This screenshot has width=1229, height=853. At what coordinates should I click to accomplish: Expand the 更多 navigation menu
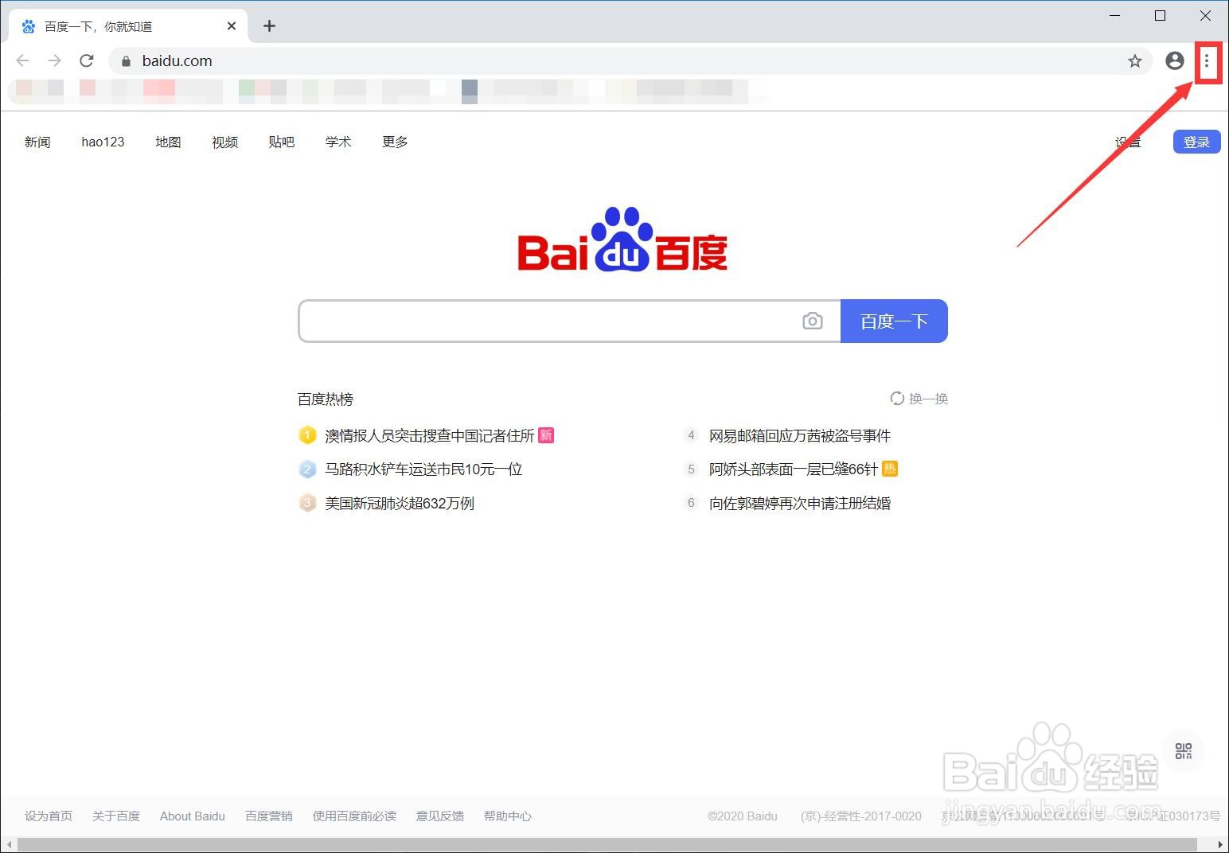(395, 142)
